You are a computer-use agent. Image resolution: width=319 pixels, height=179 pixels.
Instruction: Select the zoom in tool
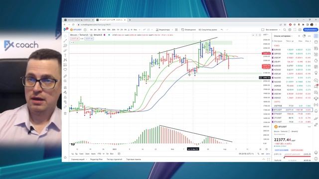65,81
